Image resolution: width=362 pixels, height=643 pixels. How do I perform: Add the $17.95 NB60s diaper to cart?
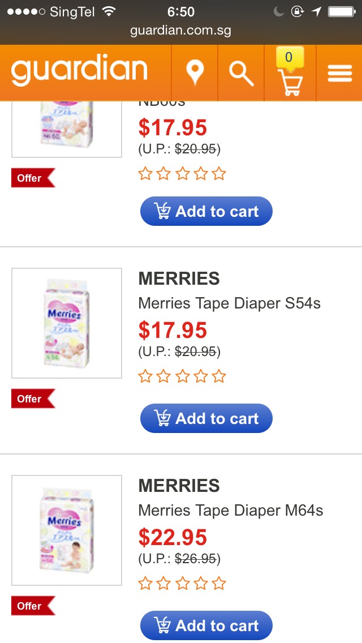pyautogui.click(x=206, y=211)
